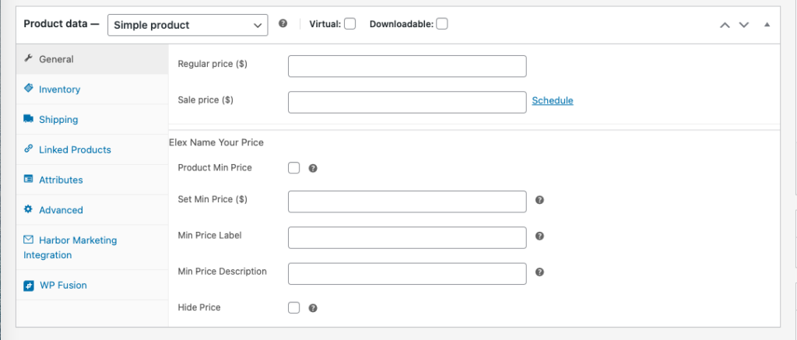Tick the Downloadable checkbox
This screenshot has height=340, width=797.
(442, 24)
